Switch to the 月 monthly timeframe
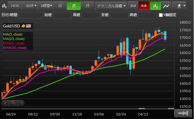194x119 pixels. pos(87,6)
